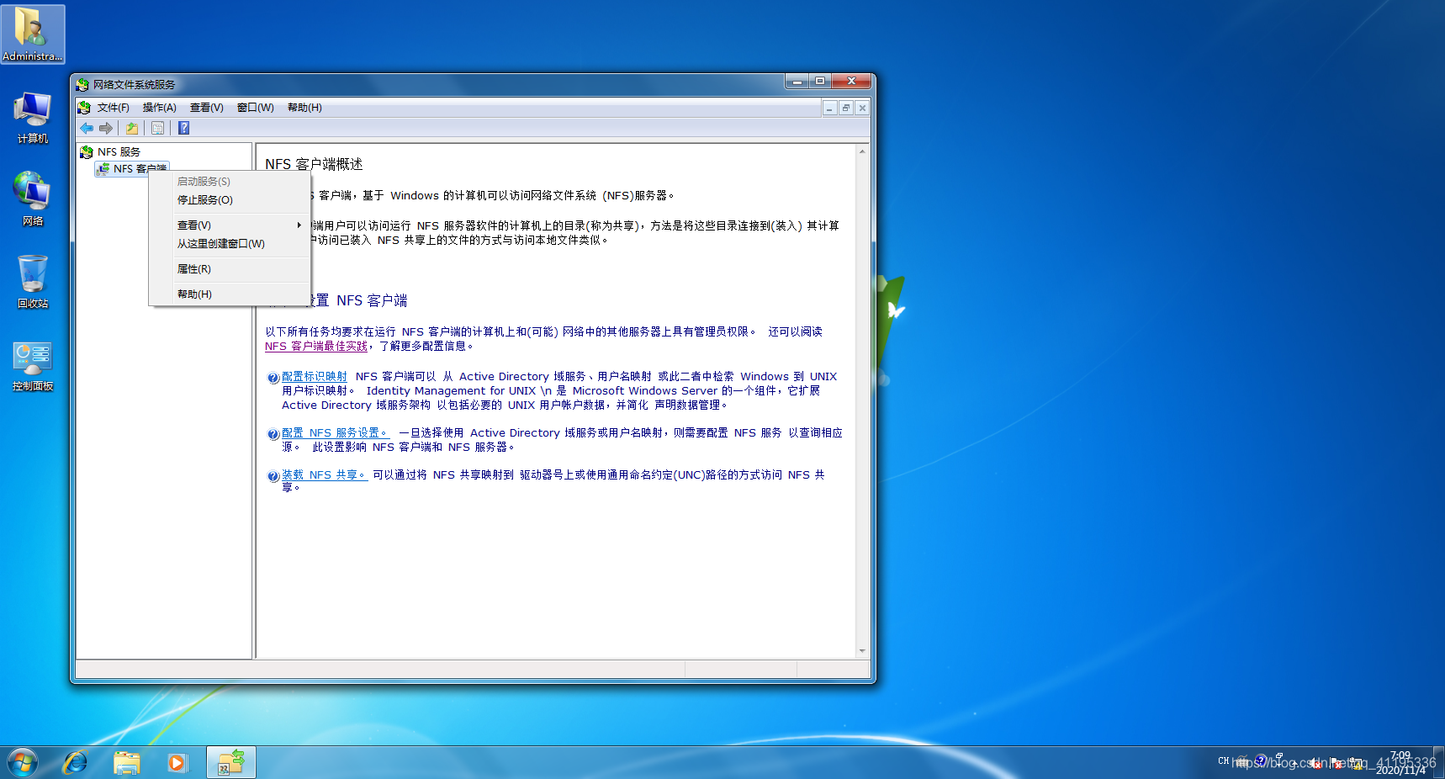Screen dimensions: 1445x779
Task: Click the Up one level toolbar icon
Action: 132,128
